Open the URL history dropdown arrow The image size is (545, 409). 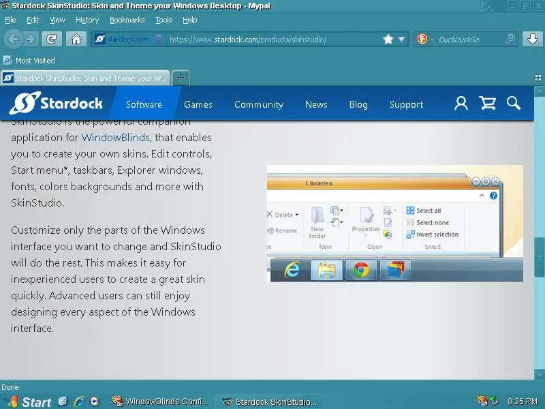[401, 39]
